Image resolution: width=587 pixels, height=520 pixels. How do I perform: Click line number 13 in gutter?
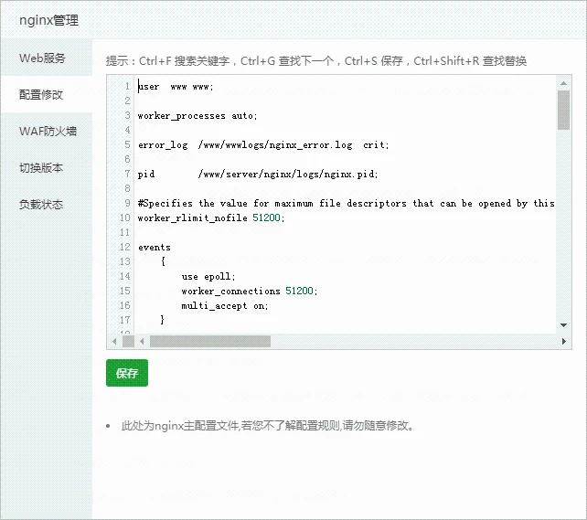124,262
